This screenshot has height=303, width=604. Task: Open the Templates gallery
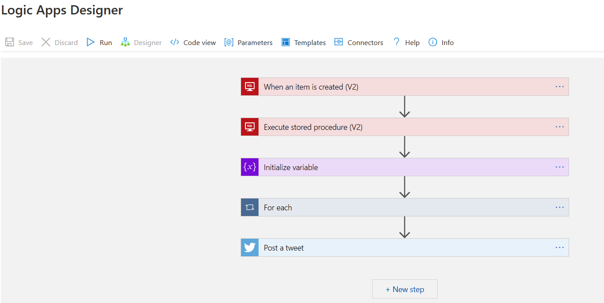click(304, 42)
